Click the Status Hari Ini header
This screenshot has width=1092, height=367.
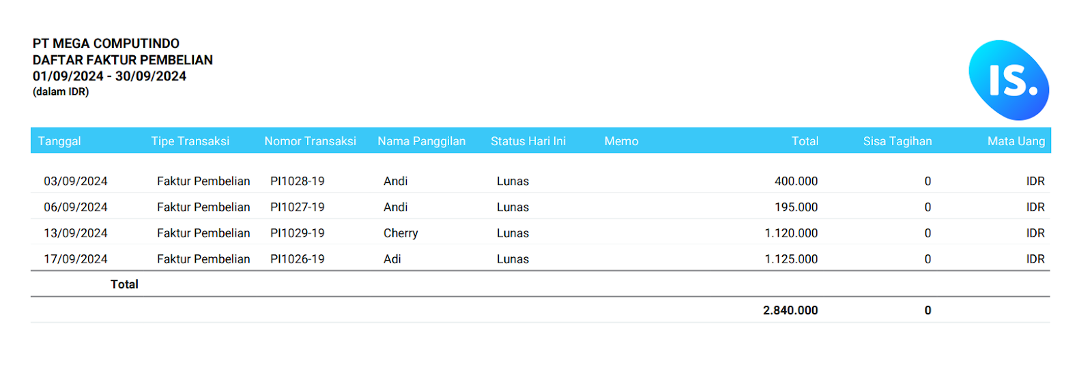pyautogui.click(x=528, y=141)
